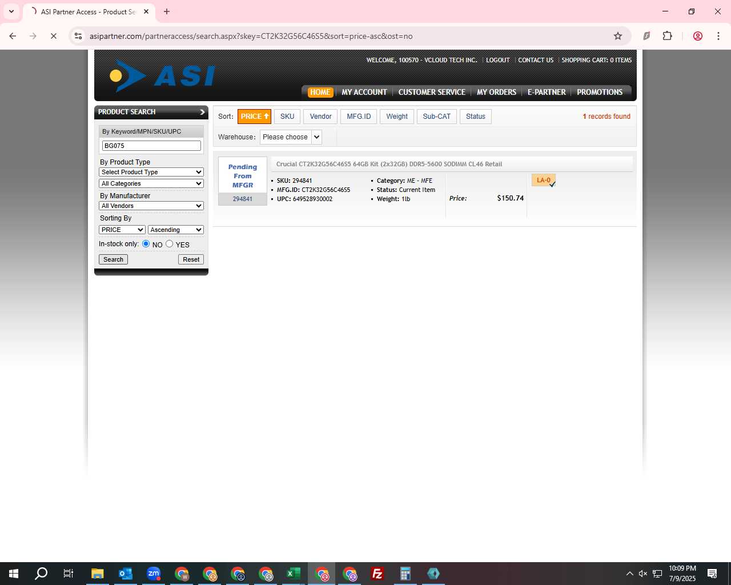Open FileZilla from taskbar
The height and width of the screenshot is (585, 731).
click(x=377, y=574)
